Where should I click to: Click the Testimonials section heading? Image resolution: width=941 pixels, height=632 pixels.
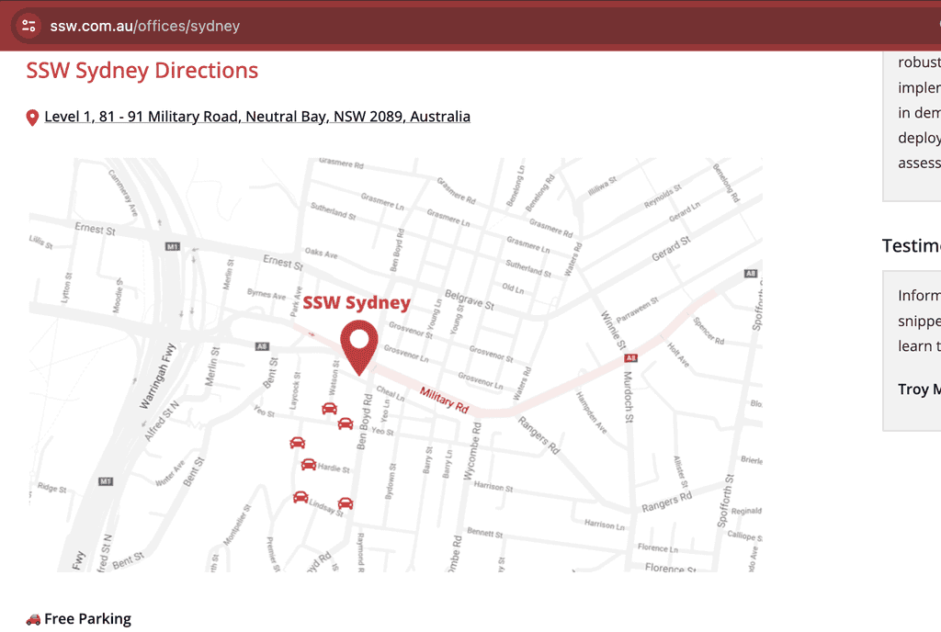pyautogui.click(x=911, y=245)
